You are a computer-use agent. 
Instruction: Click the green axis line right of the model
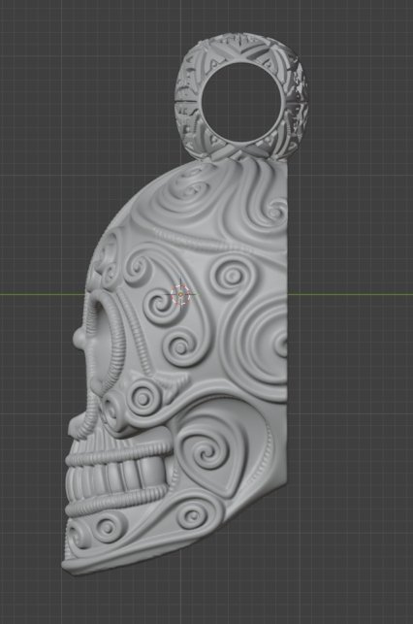tap(350, 294)
